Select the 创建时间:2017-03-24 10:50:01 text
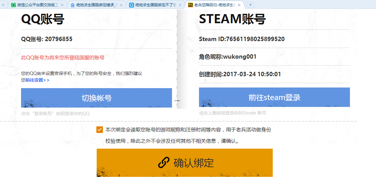The height and width of the screenshot is (196, 376). tap(240, 74)
